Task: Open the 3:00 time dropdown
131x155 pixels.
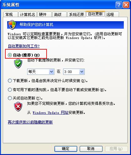Action: 74,72
